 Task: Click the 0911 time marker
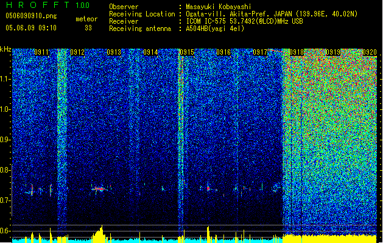point(41,52)
